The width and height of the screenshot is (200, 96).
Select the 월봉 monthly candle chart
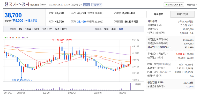click(x=121, y=29)
